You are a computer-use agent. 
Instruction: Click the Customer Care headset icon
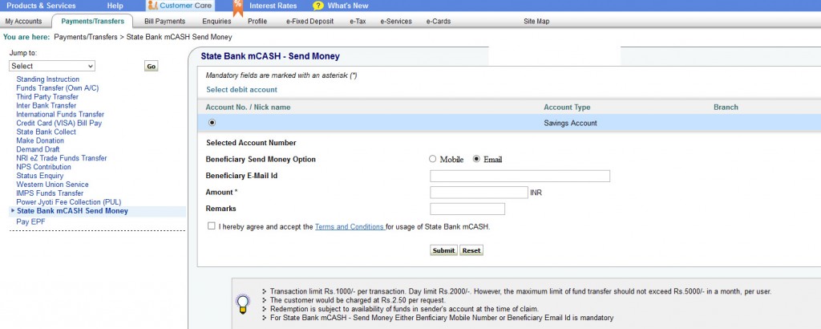(x=152, y=6)
